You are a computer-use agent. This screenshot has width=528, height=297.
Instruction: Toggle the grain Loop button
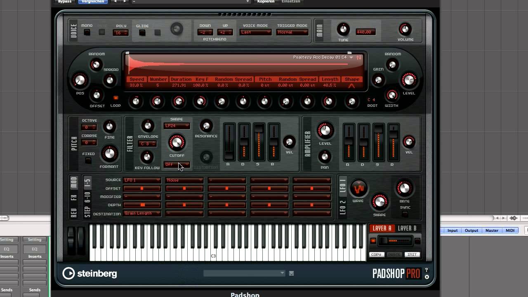pos(115,98)
